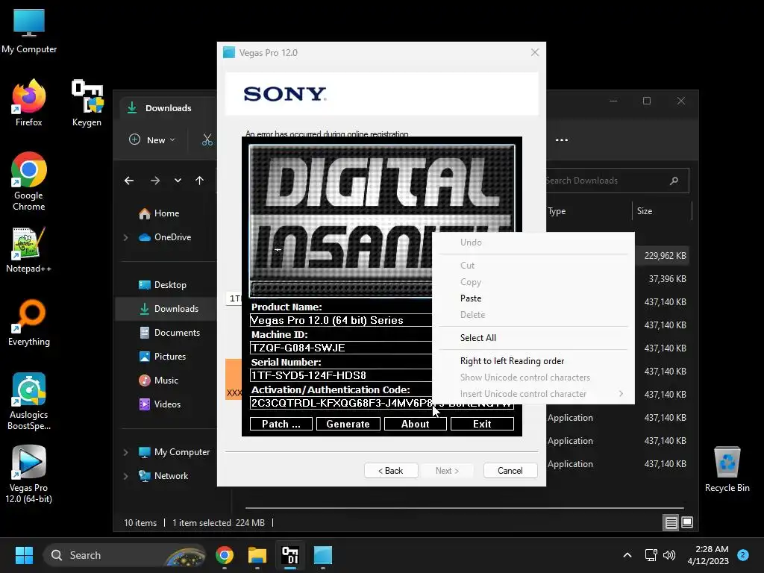Open the New dropdown in Explorer
Image resolution: width=764 pixels, height=573 pixels.
click(x=152, y=140)
